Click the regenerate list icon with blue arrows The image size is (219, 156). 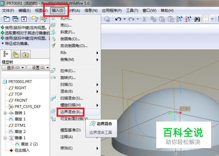click(x=179, y=19)
